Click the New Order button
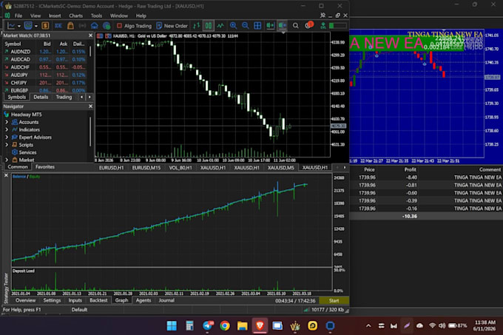Screen dimensions: 503x335 (x=172, y=26)
